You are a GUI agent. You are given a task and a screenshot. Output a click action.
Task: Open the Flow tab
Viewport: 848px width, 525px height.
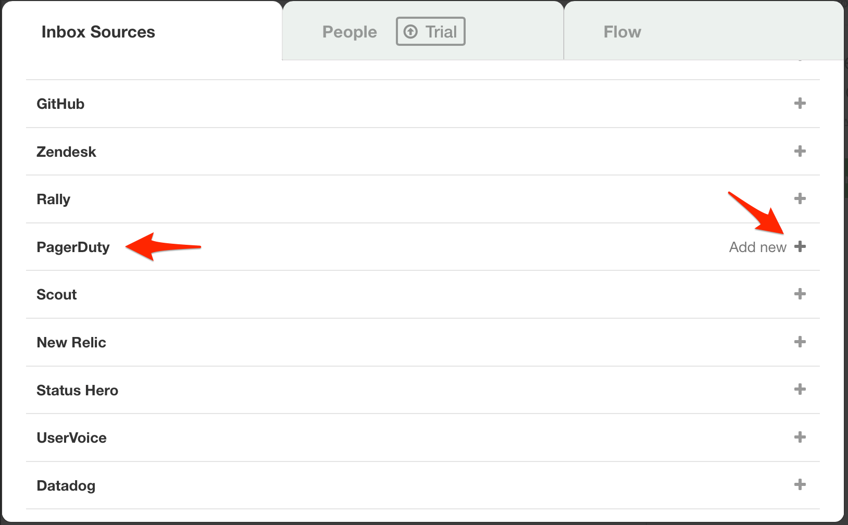click(622, 32)
